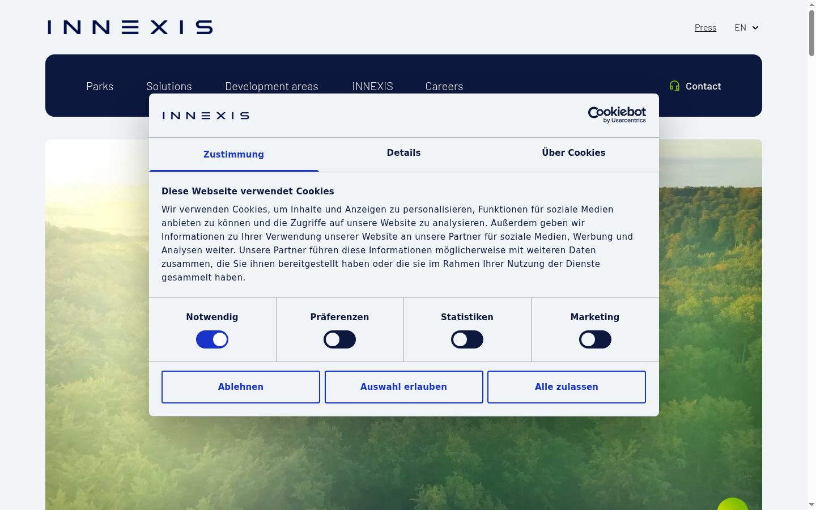816x510 pixels.
Task: Click the page's vertical scrollbar thumb
Action: coord(811,33)
